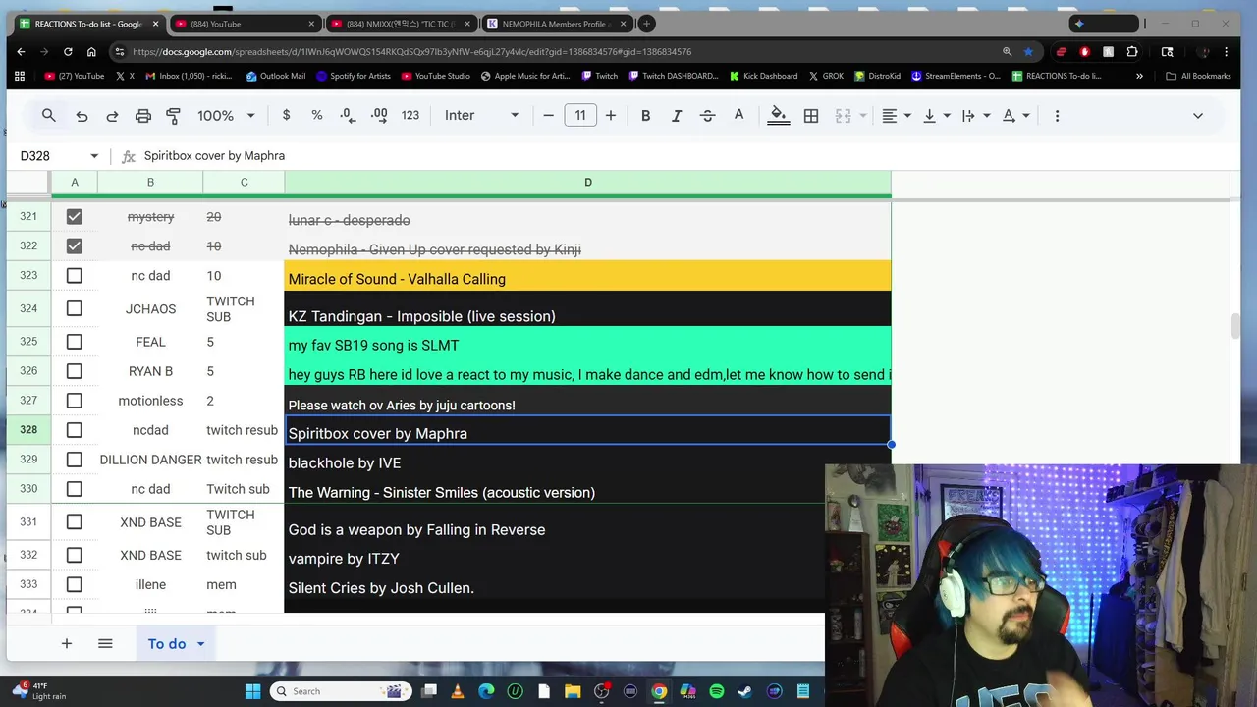Select row 328 header

[28, 430]
